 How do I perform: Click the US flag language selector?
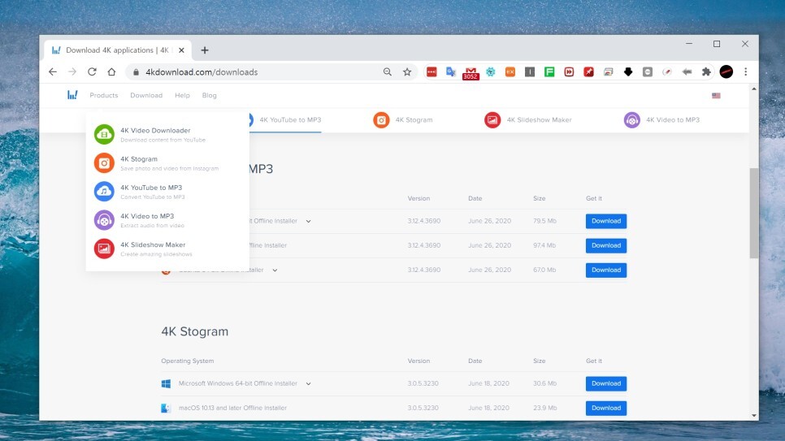[716, 96]
